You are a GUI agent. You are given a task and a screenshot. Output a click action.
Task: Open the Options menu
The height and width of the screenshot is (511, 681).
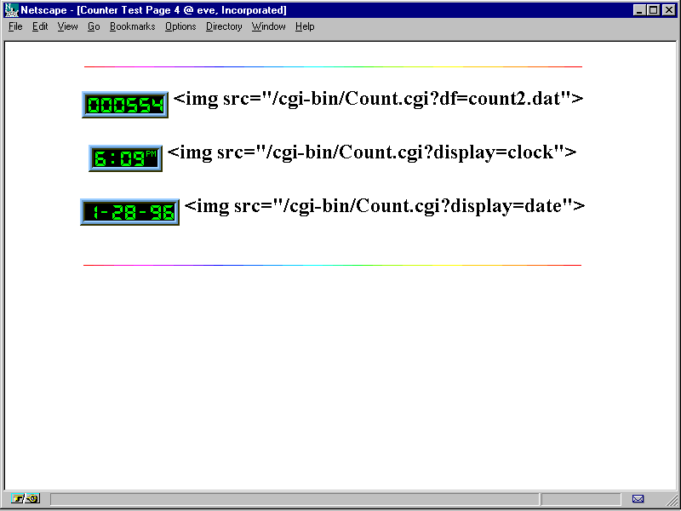pos(180,26)
